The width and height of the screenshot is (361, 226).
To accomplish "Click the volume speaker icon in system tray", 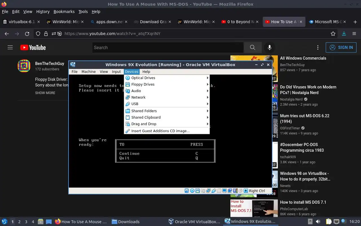I will point(318,222).
